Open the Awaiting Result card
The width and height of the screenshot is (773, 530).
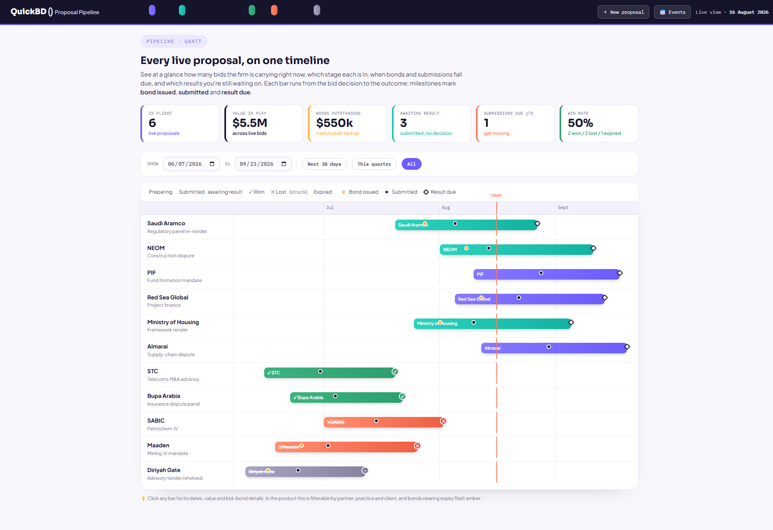431,124
